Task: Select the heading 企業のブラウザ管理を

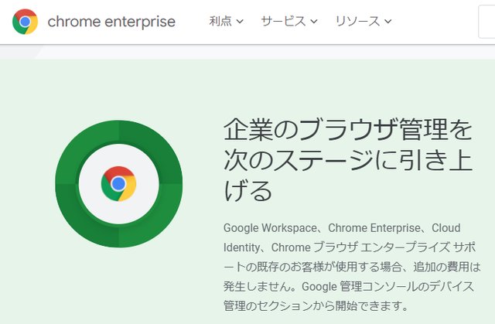Action: pos(348,130)
